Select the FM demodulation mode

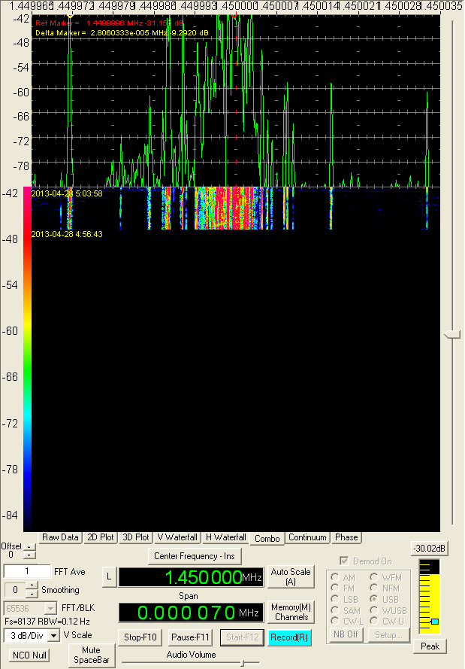(335, 588)
